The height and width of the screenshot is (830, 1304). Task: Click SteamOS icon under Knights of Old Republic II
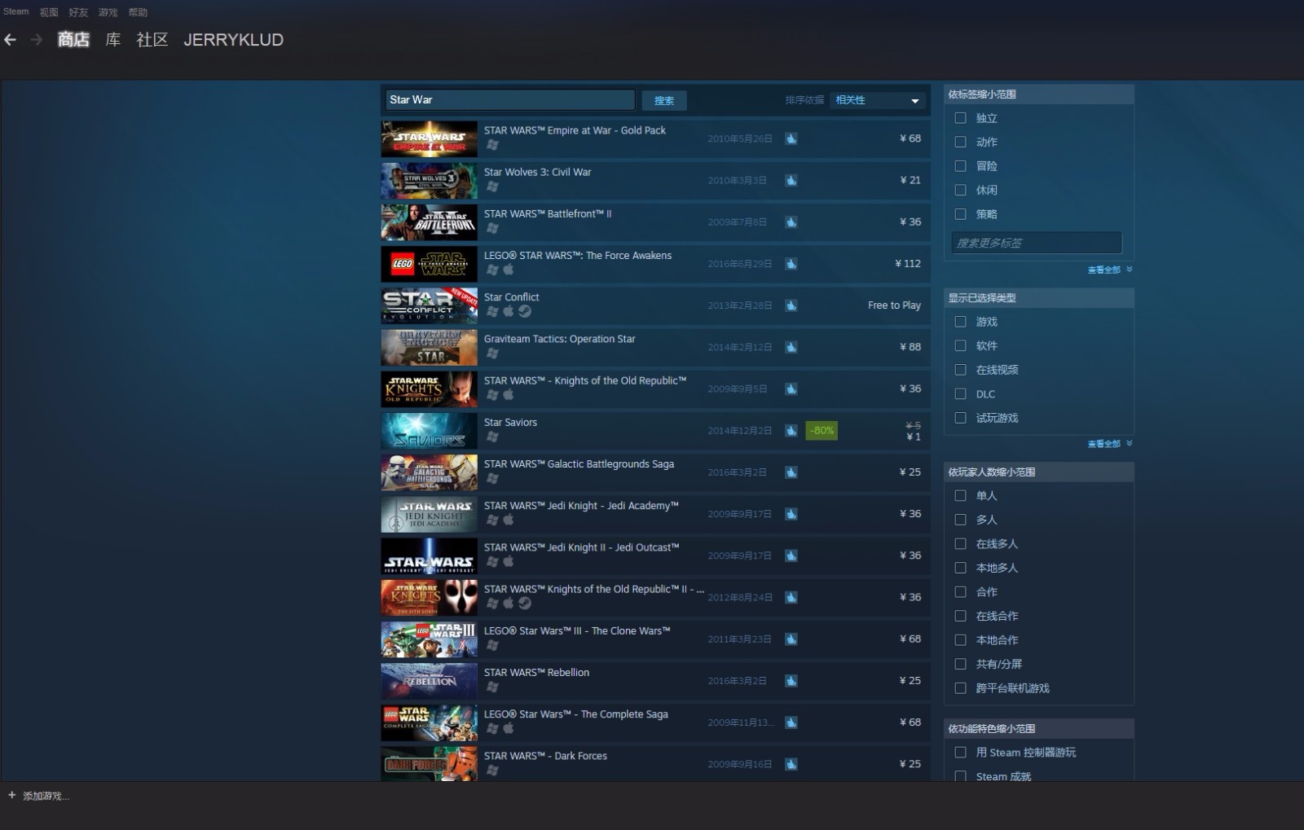click(x=525, y=603)
